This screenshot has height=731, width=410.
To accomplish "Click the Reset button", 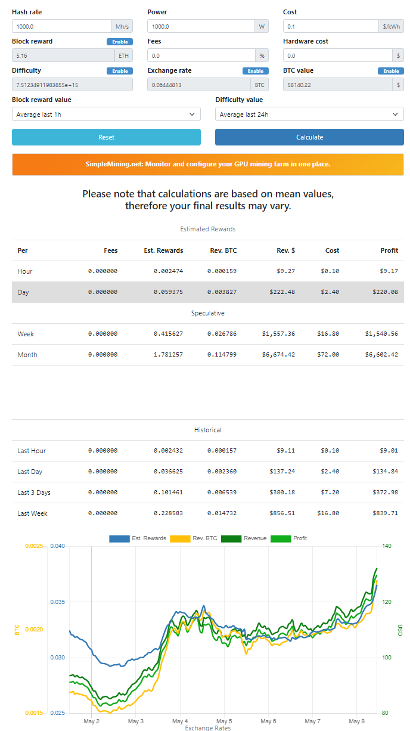I will [106, 137].
